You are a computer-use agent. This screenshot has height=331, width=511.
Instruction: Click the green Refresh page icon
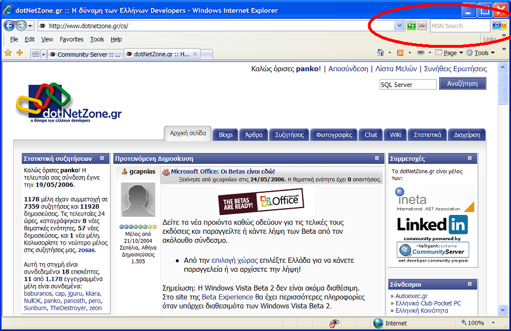pos(411,26)
